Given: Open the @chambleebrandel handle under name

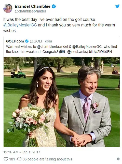Looking at the screenshot, I should pos(30,11).
